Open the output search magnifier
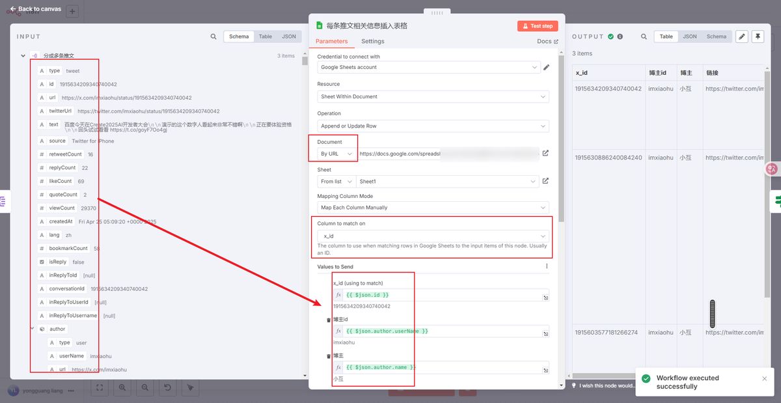 (643, 36)
